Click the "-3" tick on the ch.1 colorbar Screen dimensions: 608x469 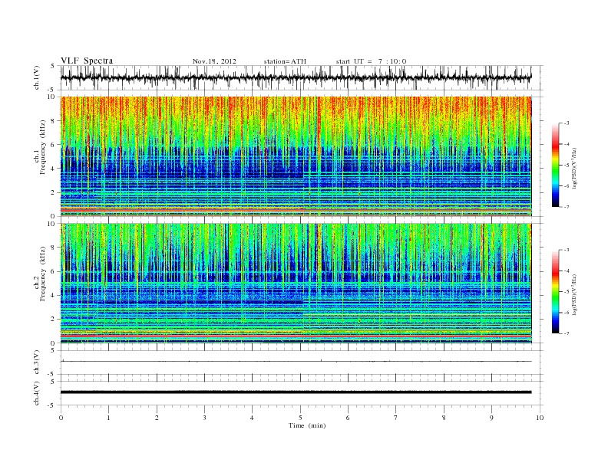click(567, 123)
